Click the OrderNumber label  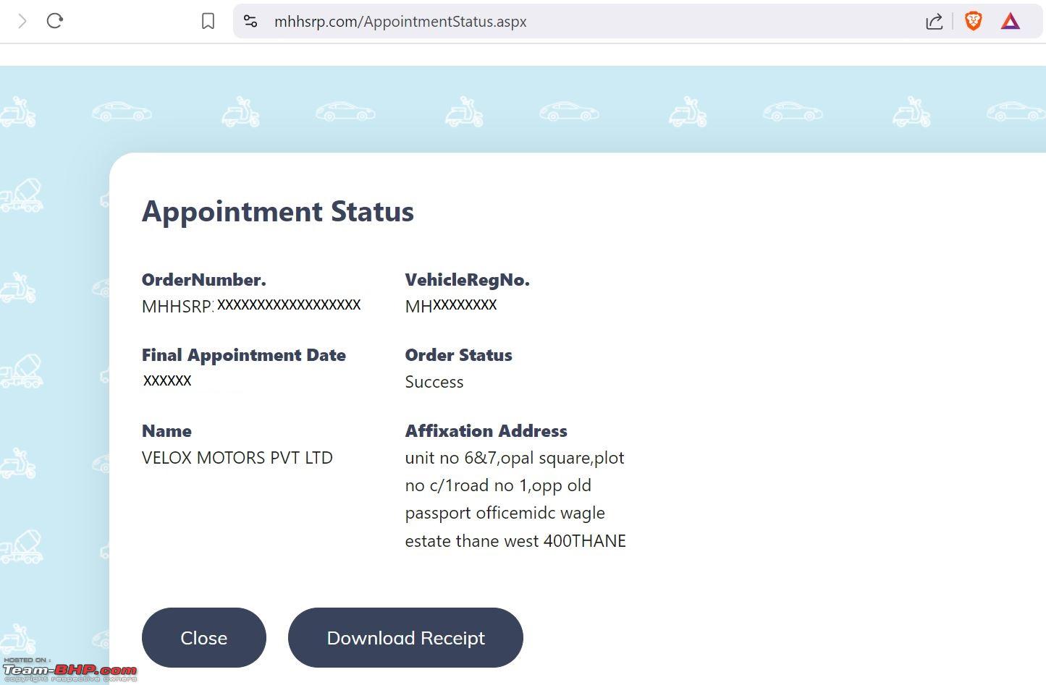(204, 280)
